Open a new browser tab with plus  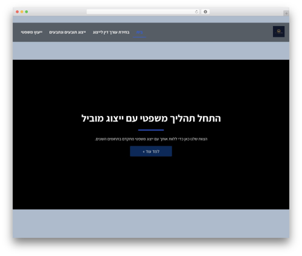pos(286,13)
